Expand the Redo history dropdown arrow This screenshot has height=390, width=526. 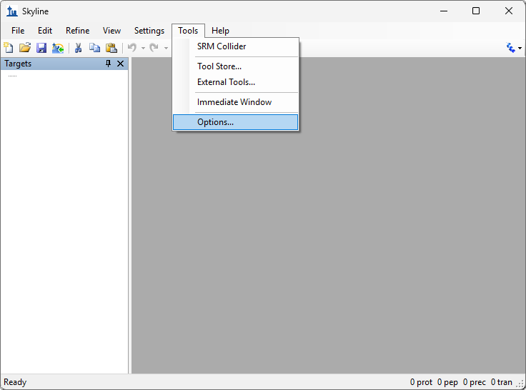point(166,49)
